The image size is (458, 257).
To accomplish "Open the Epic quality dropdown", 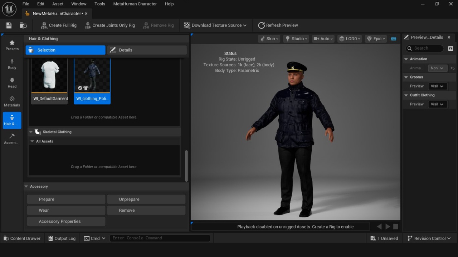I will point(376,39).
